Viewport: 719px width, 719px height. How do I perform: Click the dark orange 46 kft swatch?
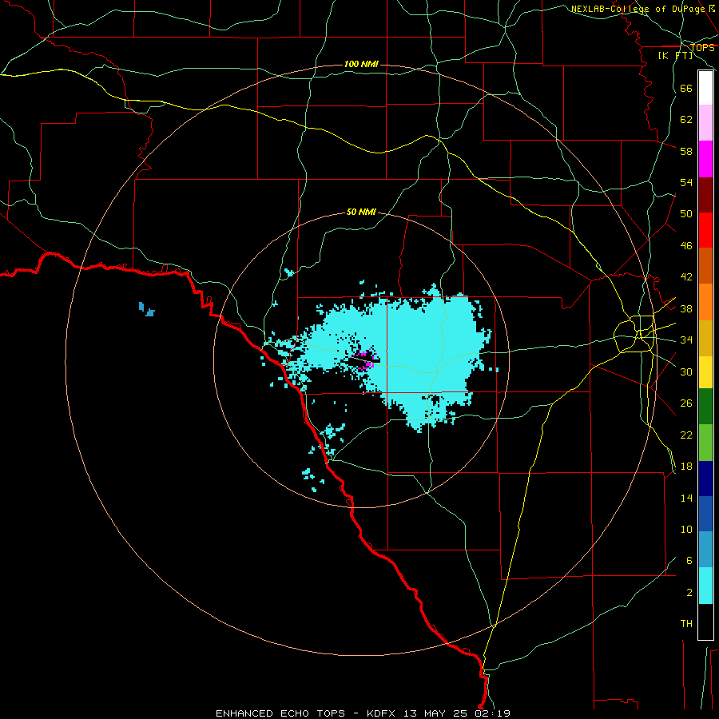pyautogui.click(x=705, y=266)
